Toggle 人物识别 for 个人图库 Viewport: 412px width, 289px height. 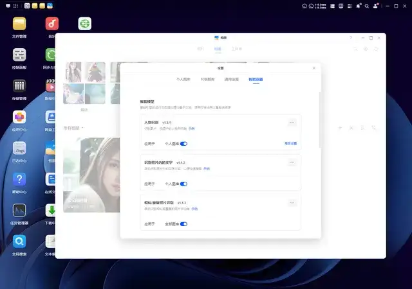[x=183, y=144]
